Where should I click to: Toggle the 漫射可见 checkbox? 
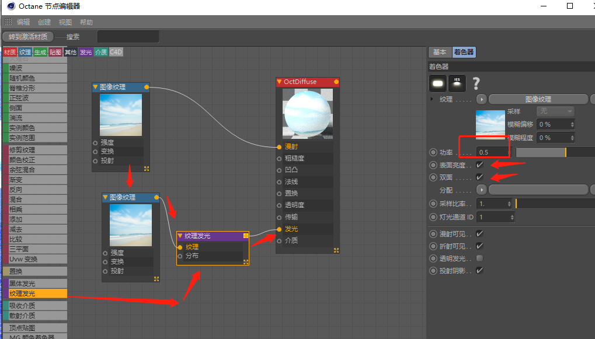pyautogui.click(x=479, y=233)
